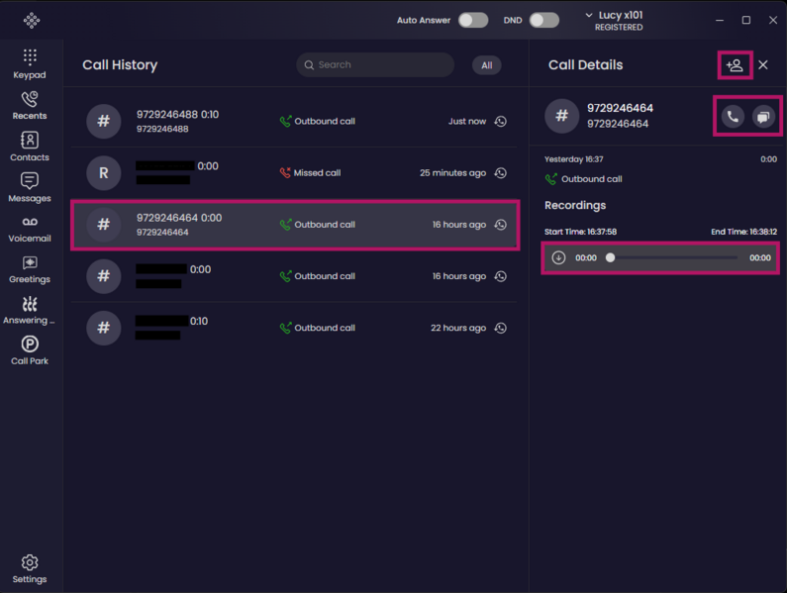Open the Greetings section
Image resolution: width=787 pixels, height=593 pixels.
[30, 270]
